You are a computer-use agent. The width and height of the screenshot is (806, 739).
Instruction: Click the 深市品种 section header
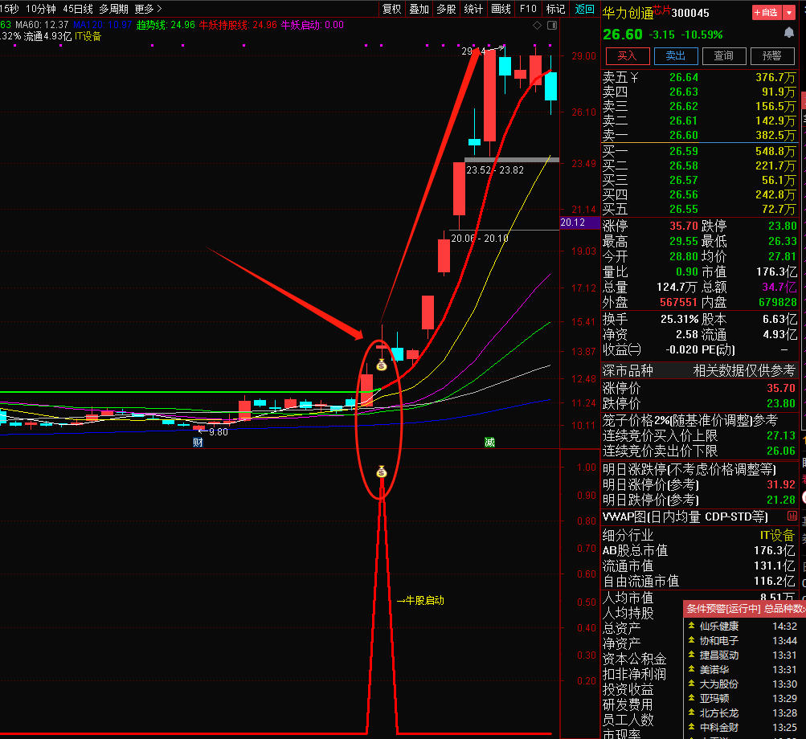pyautogui.click(x=628, y=370)
